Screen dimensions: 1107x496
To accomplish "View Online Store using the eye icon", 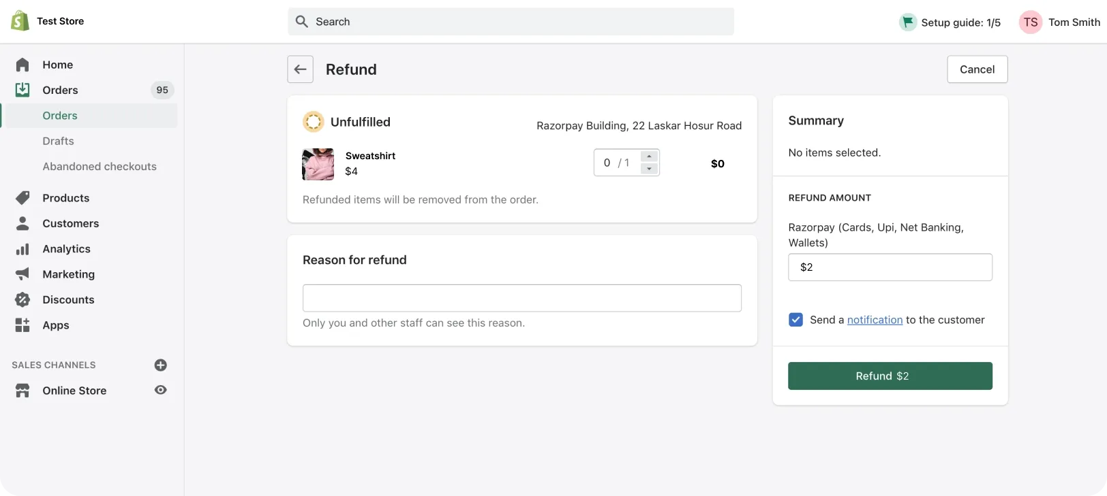I will click(161, 391).
